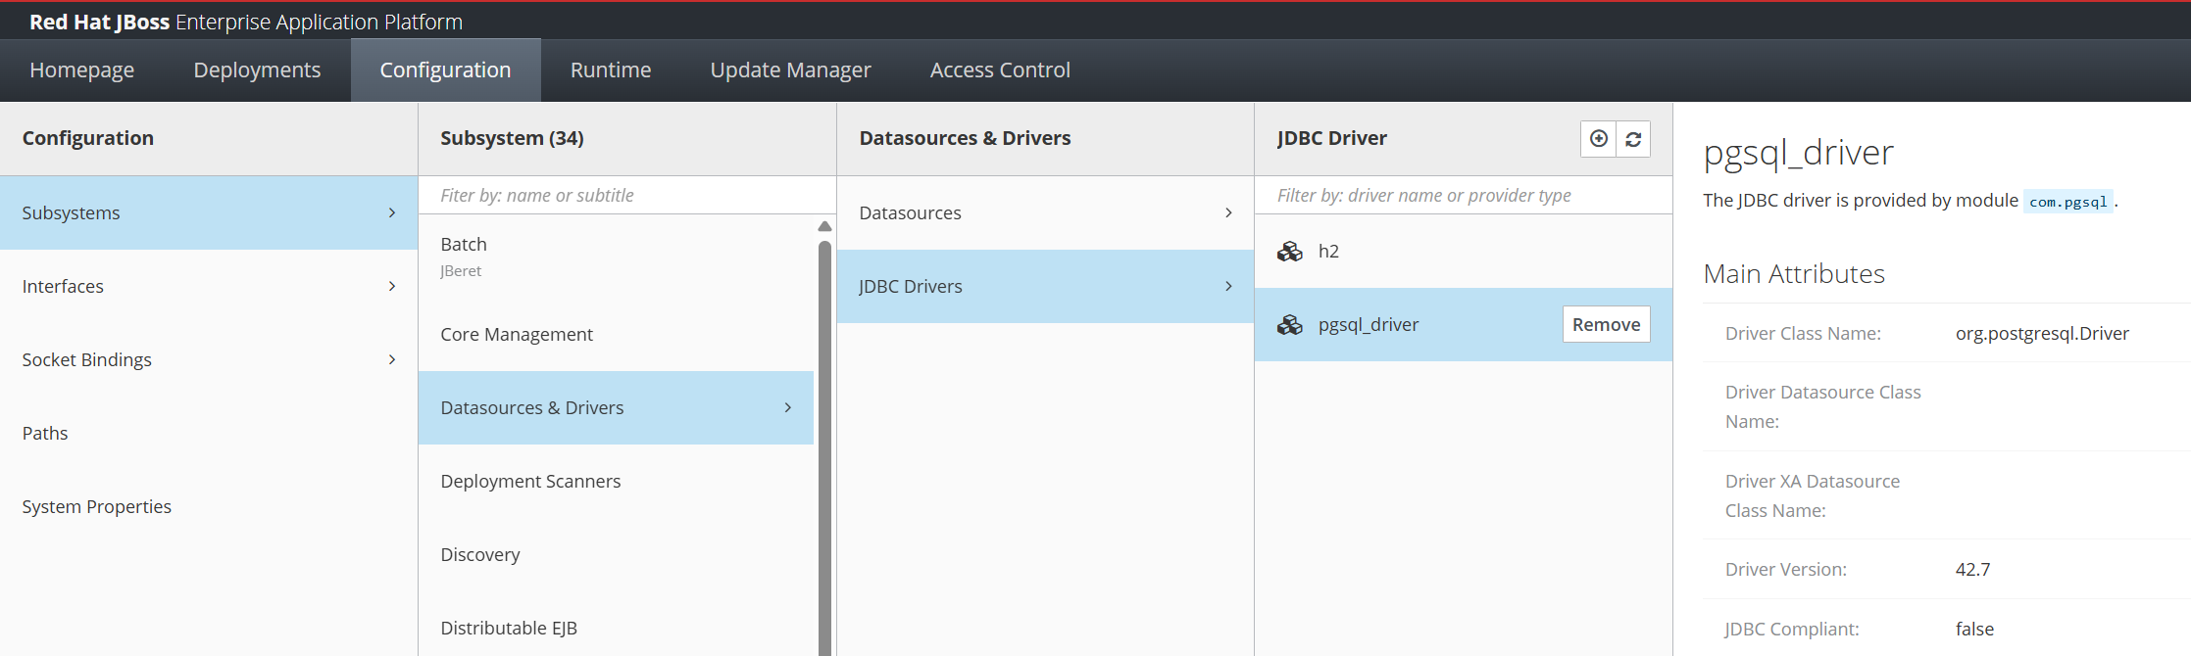Click the Socket Bindings label
The image size is (2191, 656).
[x=87, y=359]
